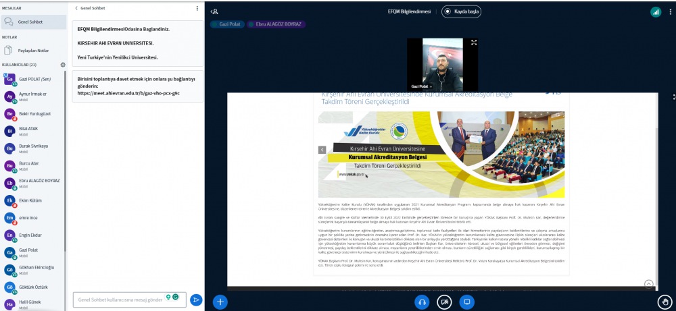
Task: Click the KULLANICILAR (21) header
Action: click(x=20, y=65)
